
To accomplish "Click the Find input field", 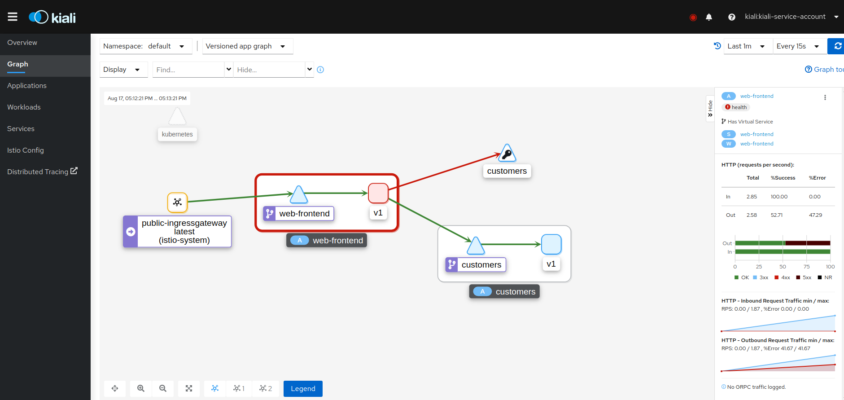I will click(188, 70).
